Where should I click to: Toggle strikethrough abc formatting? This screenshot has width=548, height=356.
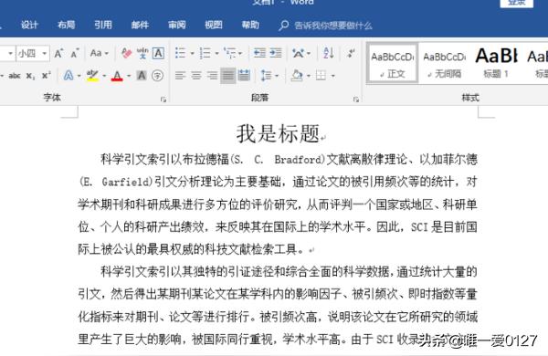[x=15, y=76]
